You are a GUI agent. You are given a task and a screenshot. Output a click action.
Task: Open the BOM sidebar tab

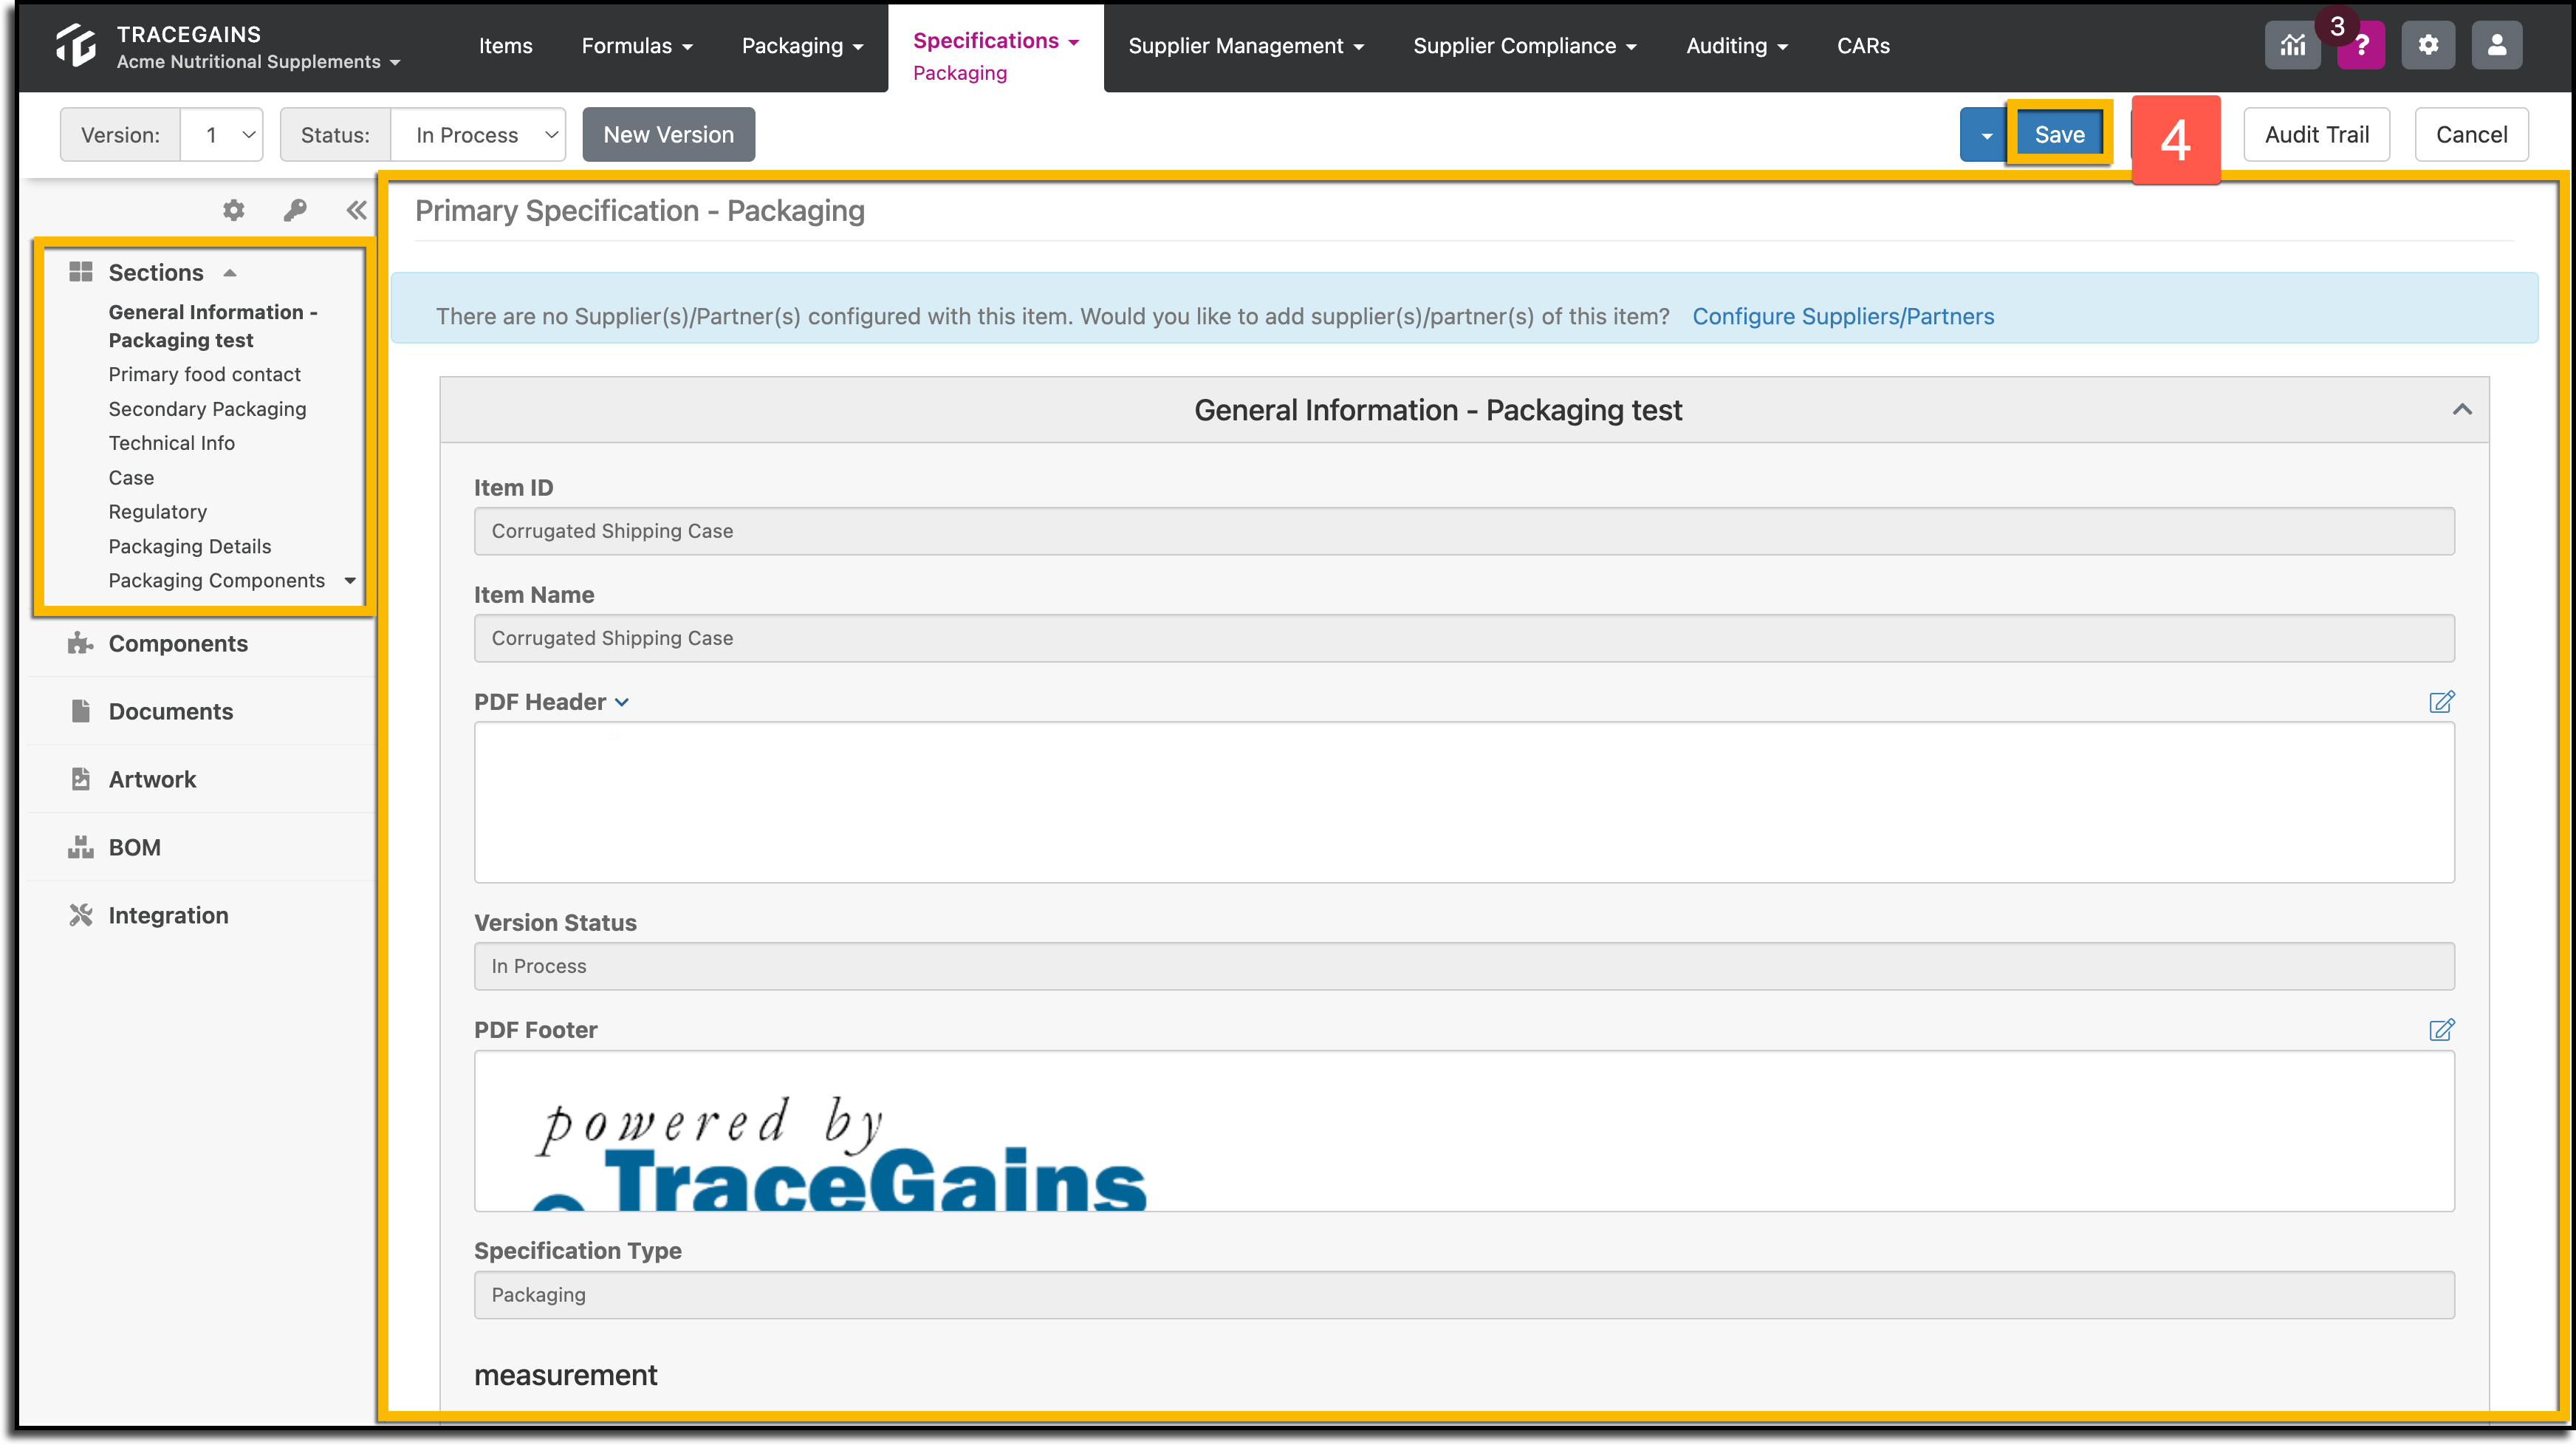[135, 847]
